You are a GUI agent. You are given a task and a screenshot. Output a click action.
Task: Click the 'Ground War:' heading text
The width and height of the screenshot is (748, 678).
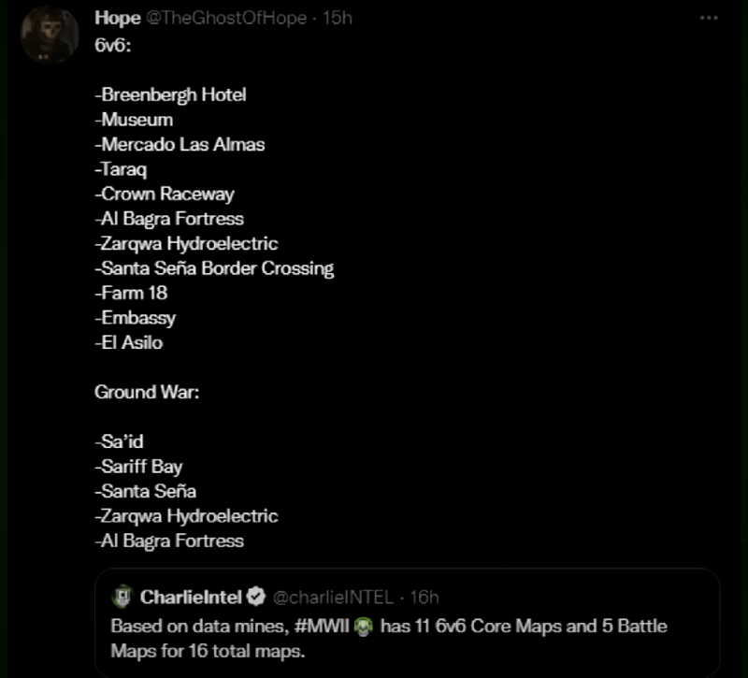click(x=147, y=392)
